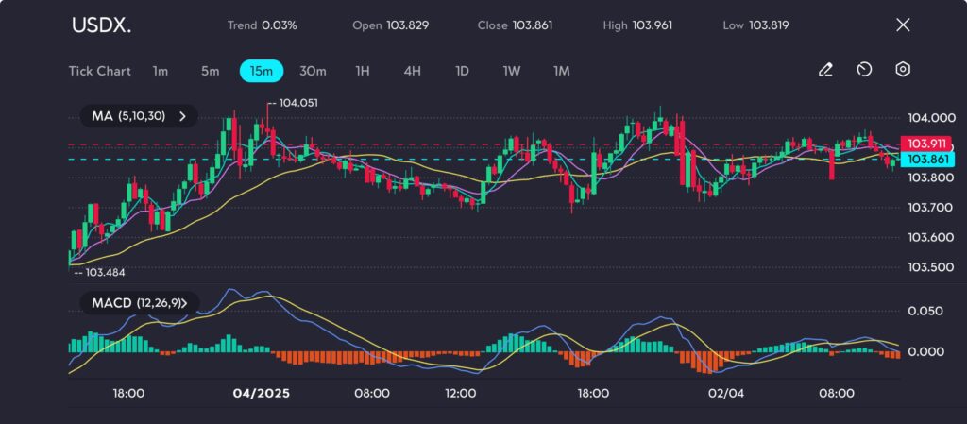The height and width of the screenshot is (424, 967).
Task: Expand the MACD (12,26,9) indicator chevron
Action: tap(183, 303)
